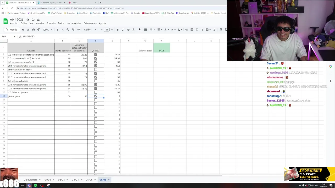This screenshot has width=335, height=188.
Task: Open the zoom 100% dropdown
Action: 47,30
